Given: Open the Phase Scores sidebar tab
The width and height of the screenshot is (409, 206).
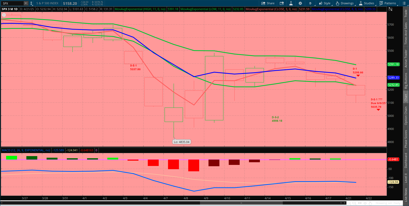Looking at the screenshot, I should [x=406, y=139].
